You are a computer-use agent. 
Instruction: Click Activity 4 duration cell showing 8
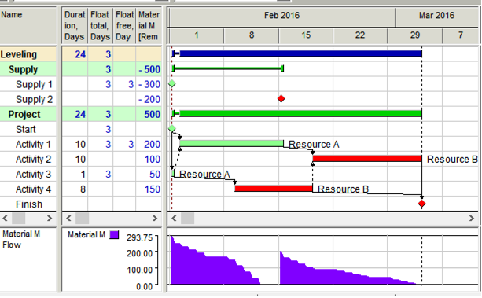pos(75,189)
